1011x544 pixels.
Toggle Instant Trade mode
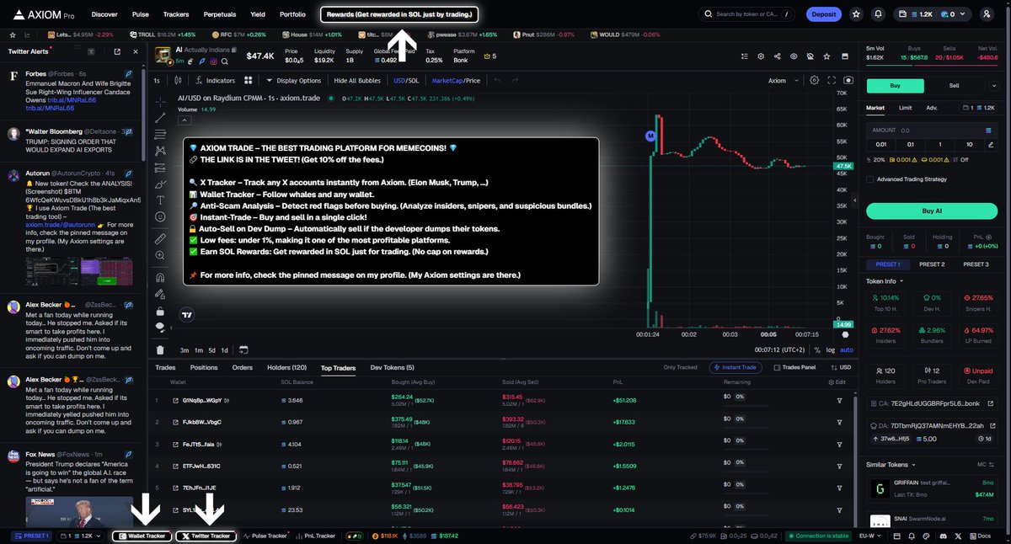click(x=736, y=367)
